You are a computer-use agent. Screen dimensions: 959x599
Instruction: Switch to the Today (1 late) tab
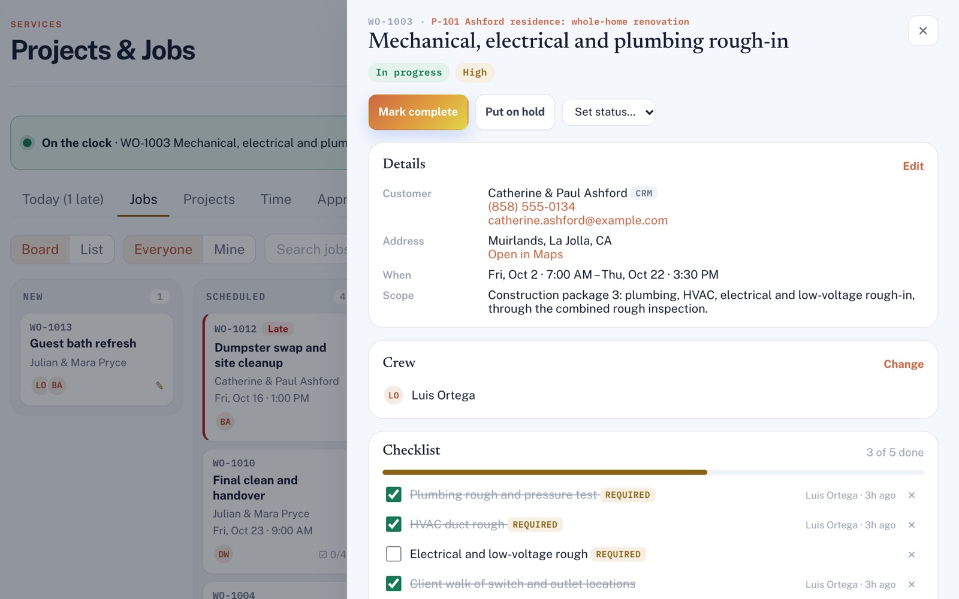63,199
